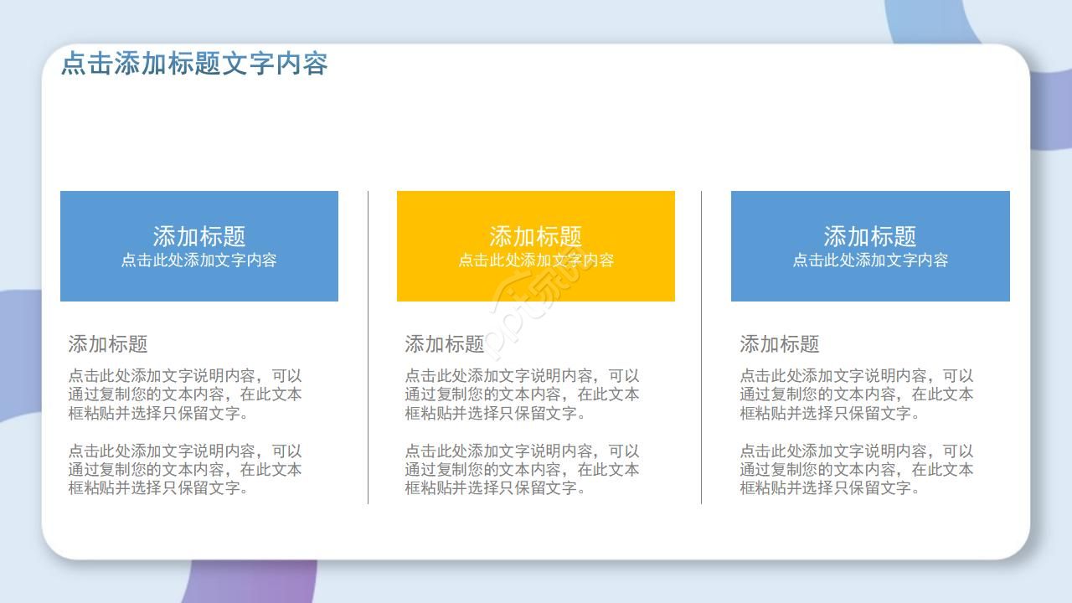The image size is (1072, 603).
Task: Click the first paragraph of the right column
Action: tap(854, 394)
